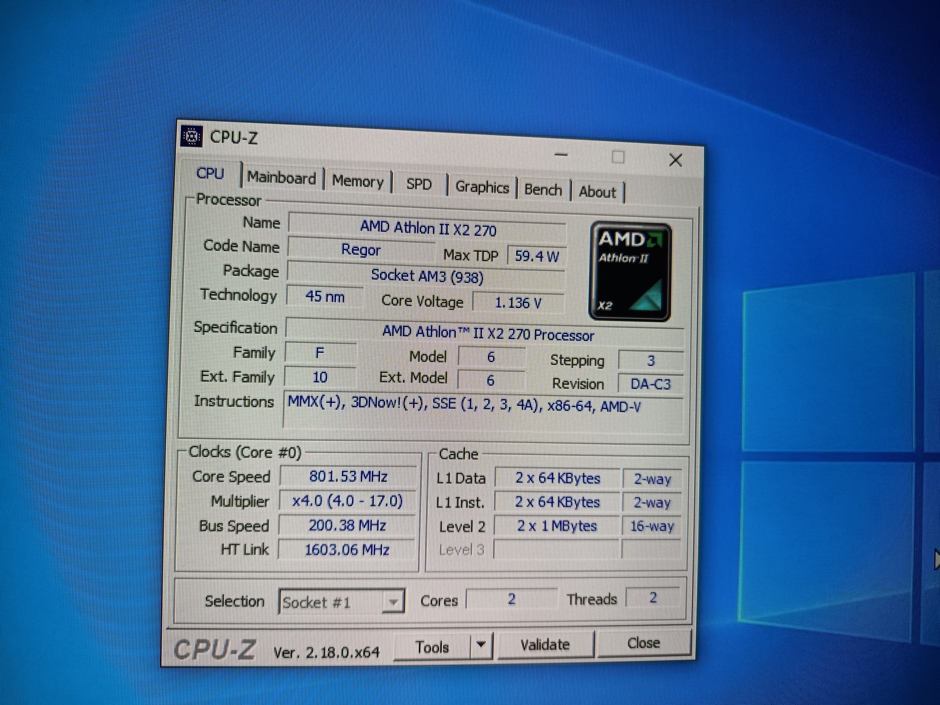The height and width of the screenshot is (705, 940).
Task: Click the Close button
Action: [x=643, y=643]
